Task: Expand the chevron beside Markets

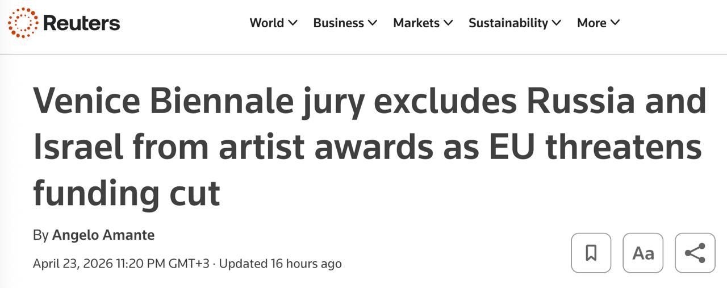Action: pos(449,23)
